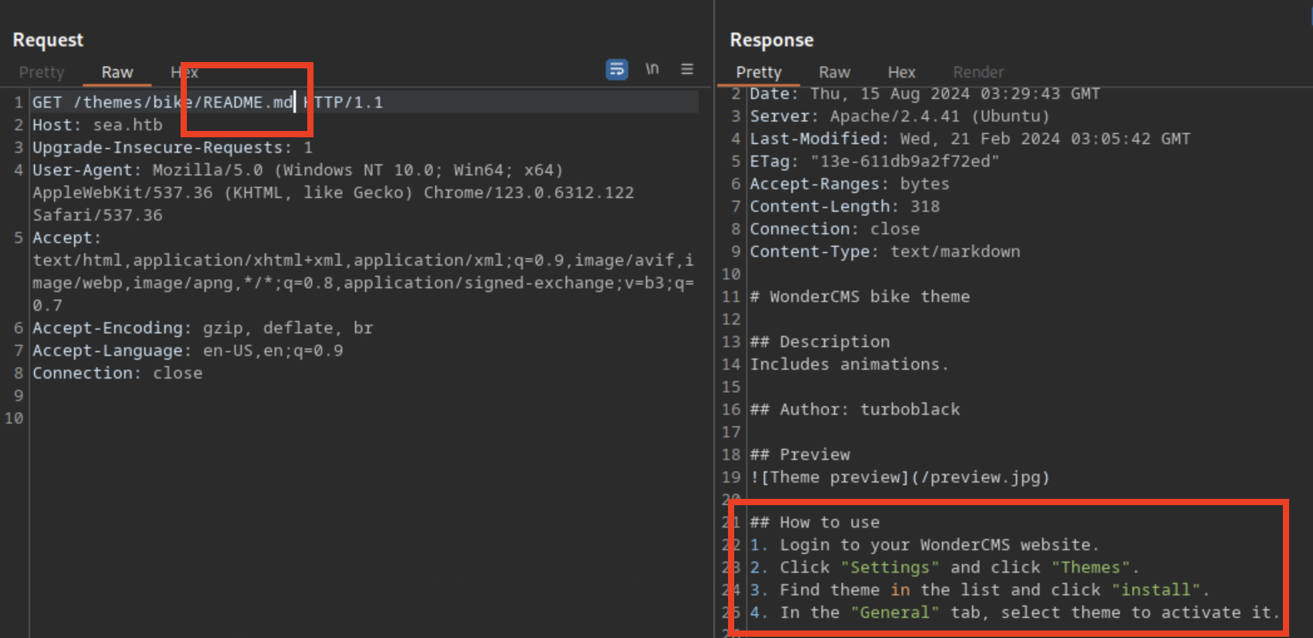Open the Hex tab in Response panel
This screenshot has width=1313, height=638.
pyautogui.click(x=902, y=73)
